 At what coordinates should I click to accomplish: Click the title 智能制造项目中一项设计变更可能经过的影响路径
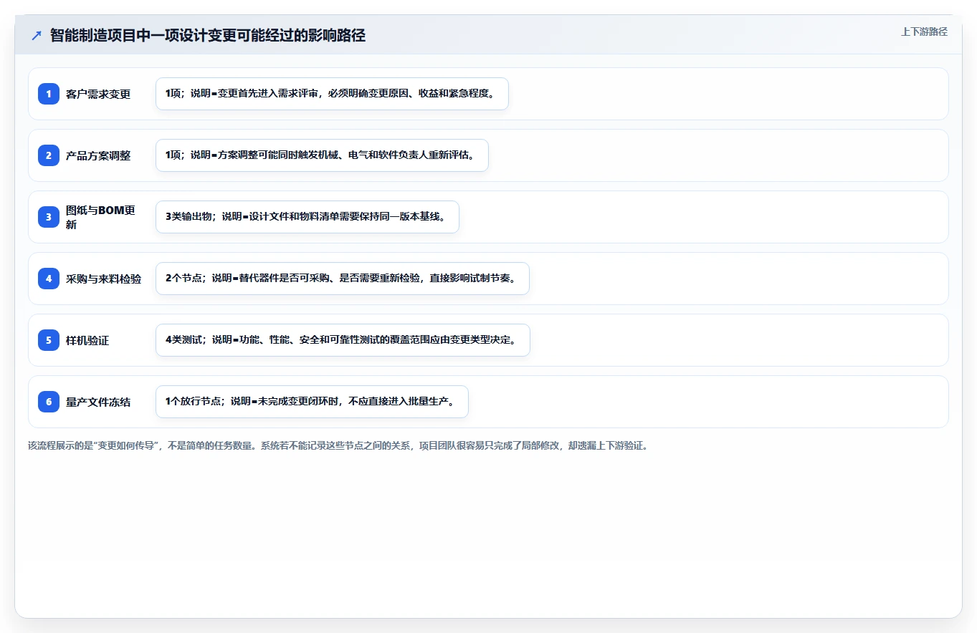(208, 36)
